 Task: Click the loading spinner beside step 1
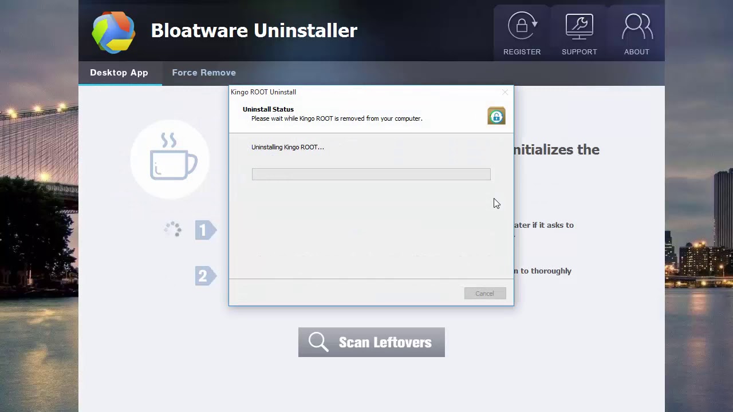pyautogui.click(x=173, y=229)
